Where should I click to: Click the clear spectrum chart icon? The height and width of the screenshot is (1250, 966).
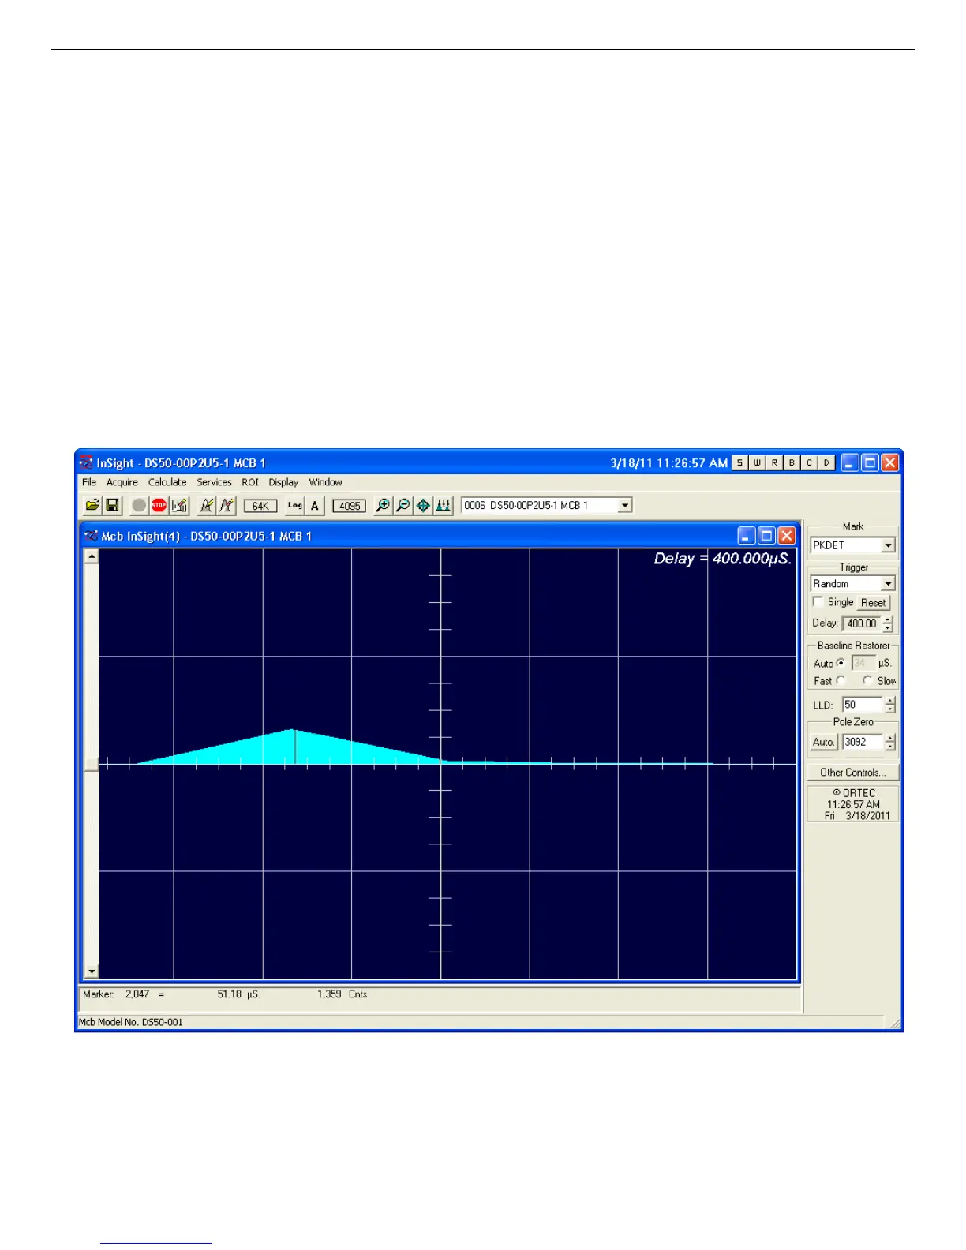coord(179,505)
